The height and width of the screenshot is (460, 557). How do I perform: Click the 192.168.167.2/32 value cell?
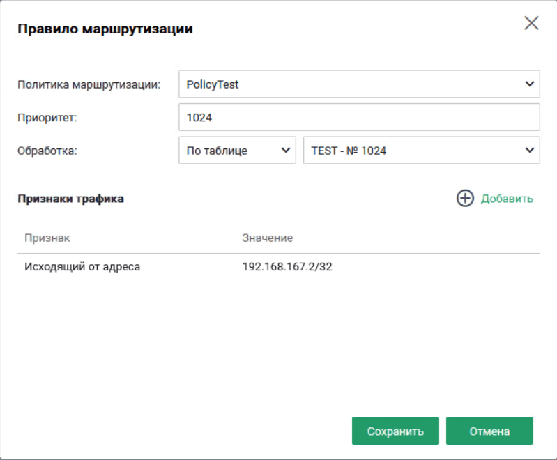[287, 266]
